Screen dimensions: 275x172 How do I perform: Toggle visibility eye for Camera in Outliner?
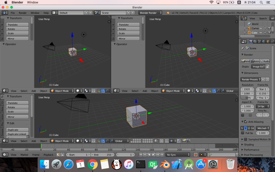261,28
